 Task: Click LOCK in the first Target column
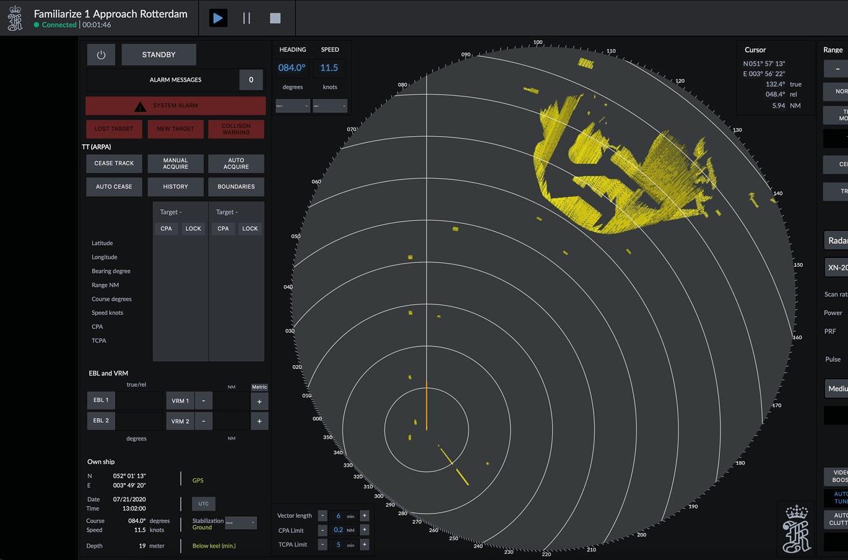click(x=193, y=228)
